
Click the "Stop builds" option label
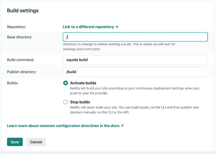coord(80,102)
